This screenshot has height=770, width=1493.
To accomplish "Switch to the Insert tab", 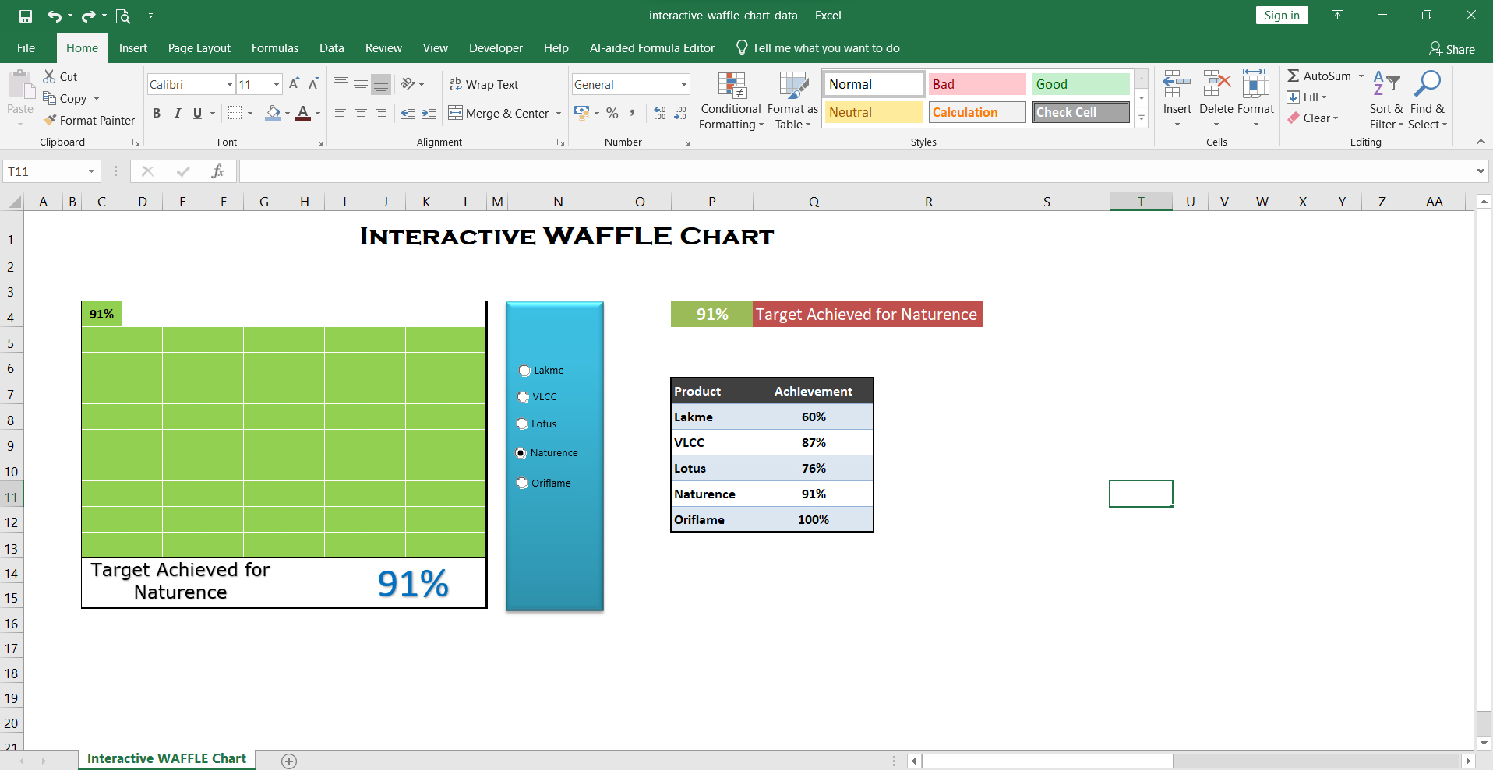I will click(133, 48).
